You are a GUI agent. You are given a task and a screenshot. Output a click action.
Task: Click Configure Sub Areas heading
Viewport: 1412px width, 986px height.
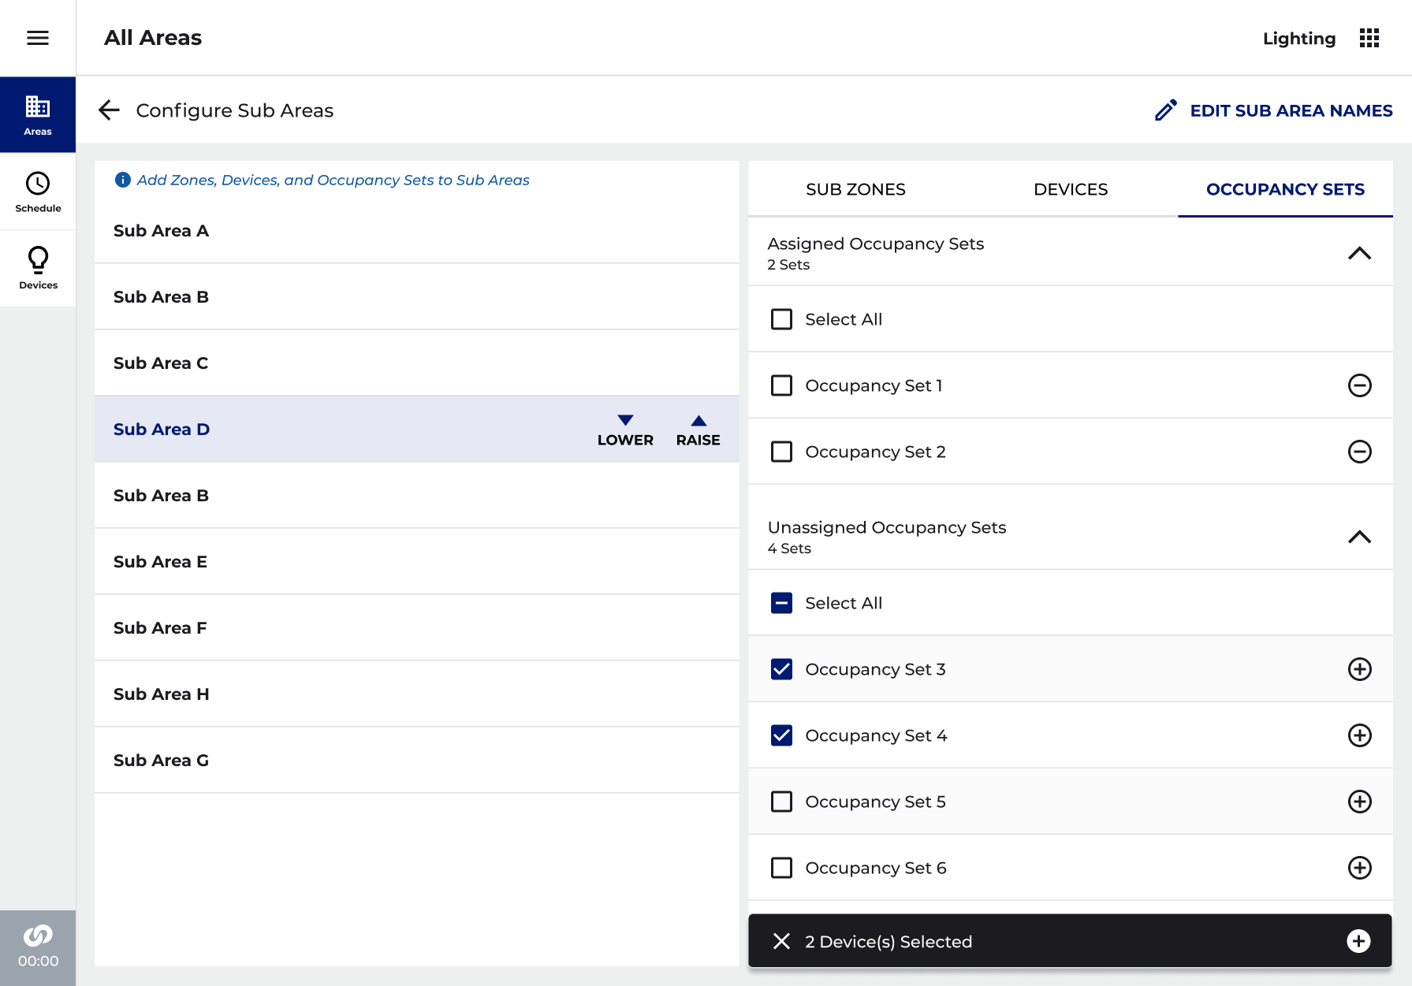pos(235,110)
